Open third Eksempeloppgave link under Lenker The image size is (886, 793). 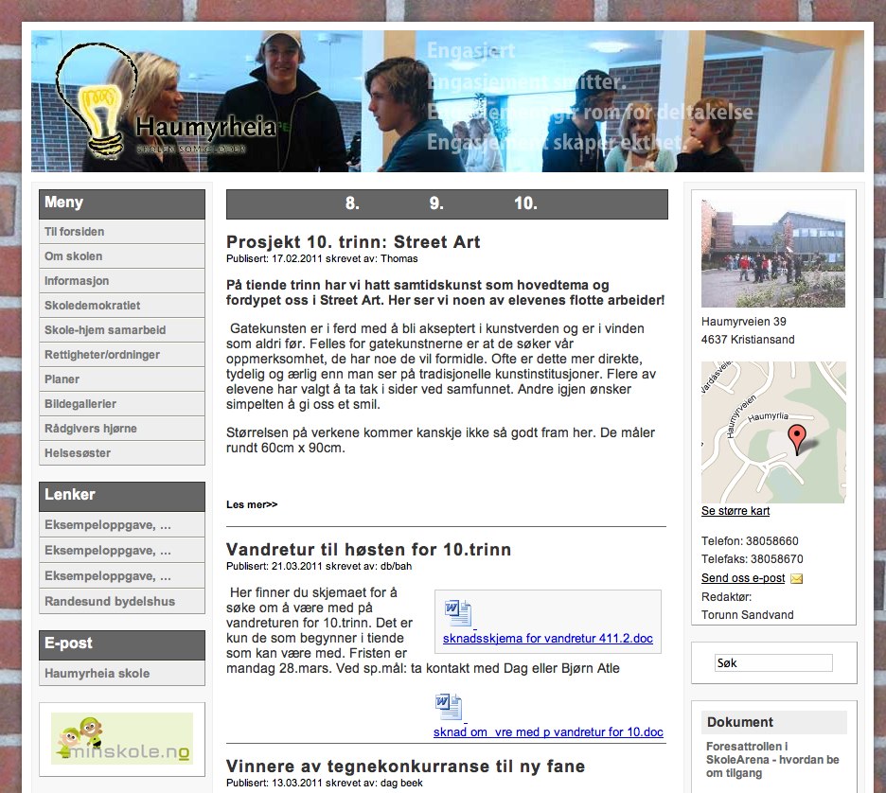[x=122, y=576]
